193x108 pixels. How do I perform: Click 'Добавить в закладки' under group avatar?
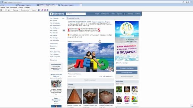pyautogui.click(x=122, y=63)
